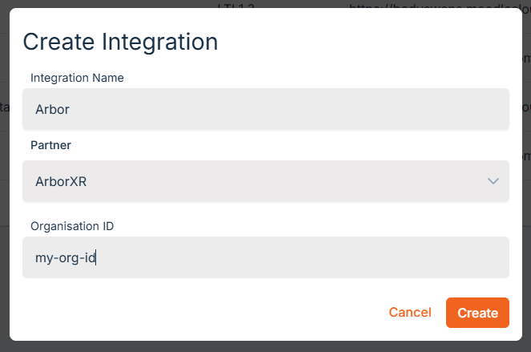Click empty right end of Organisation ID field

click(449, 257)
